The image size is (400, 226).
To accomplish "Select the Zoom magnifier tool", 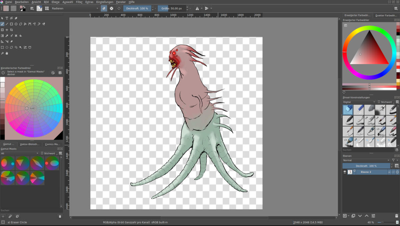I will pyautogui.click(x=2, y=53).
